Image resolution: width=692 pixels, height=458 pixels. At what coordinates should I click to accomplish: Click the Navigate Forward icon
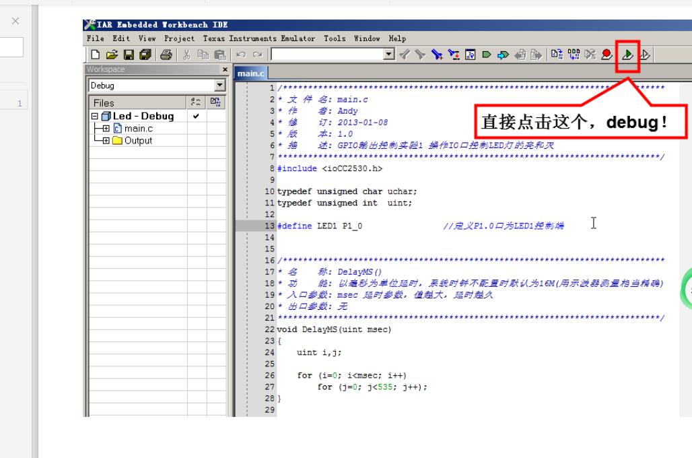(537, 55)
